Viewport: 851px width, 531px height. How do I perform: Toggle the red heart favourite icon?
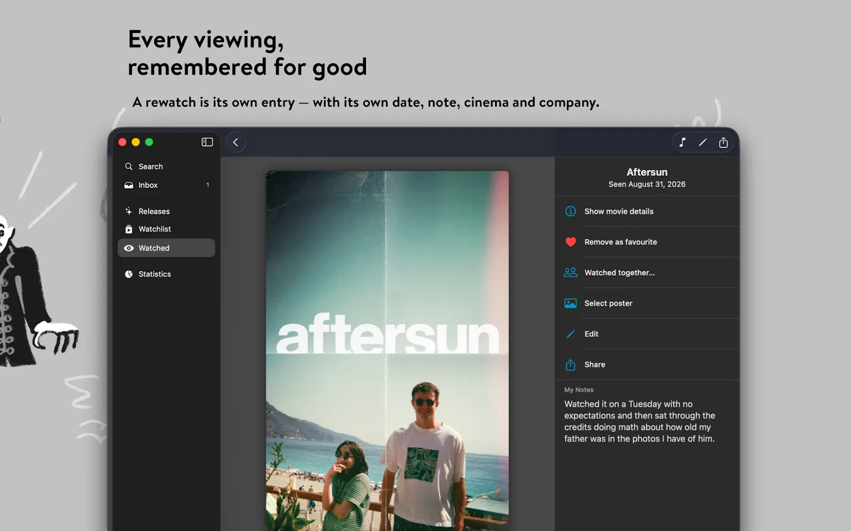click(571, 242)
